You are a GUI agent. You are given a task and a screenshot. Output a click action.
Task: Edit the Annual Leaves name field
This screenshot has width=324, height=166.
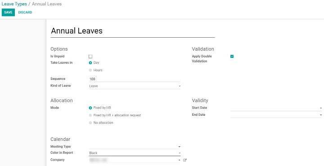(x=133, y=31)
